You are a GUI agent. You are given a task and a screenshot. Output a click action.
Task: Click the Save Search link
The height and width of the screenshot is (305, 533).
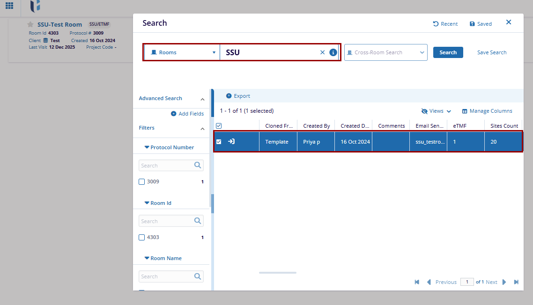[491, 52]
